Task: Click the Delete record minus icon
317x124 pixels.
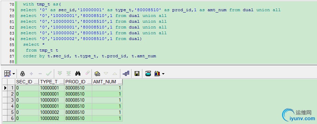Action: click(x=40, y=74)
